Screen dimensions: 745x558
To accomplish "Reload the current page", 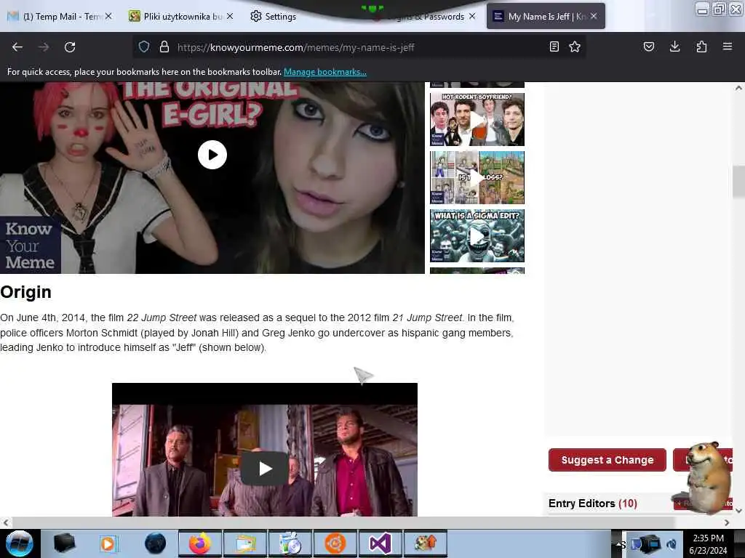I will (x=70, y=47).
